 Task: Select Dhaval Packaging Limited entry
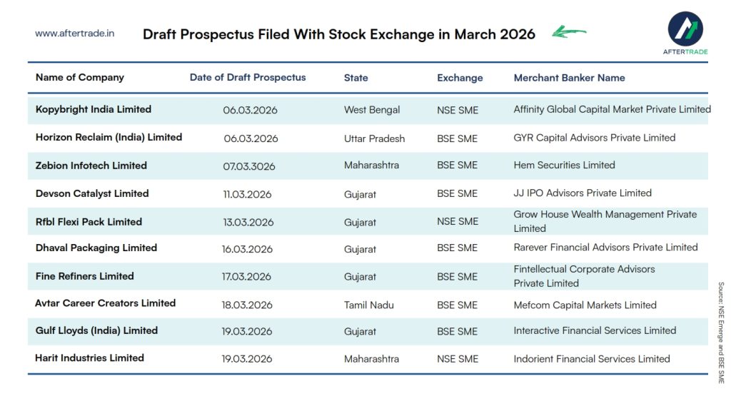(96, 248)
